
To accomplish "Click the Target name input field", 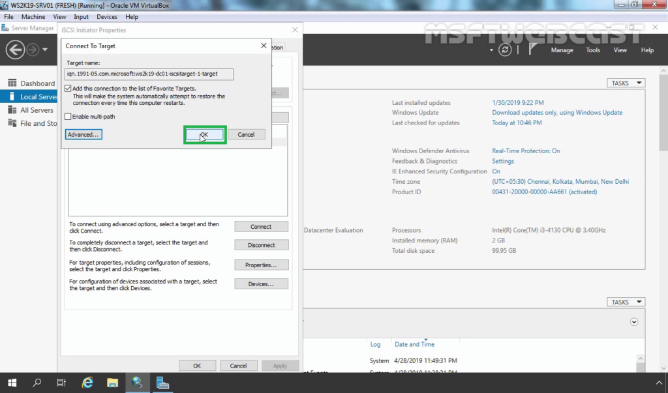I will point(149,74).
